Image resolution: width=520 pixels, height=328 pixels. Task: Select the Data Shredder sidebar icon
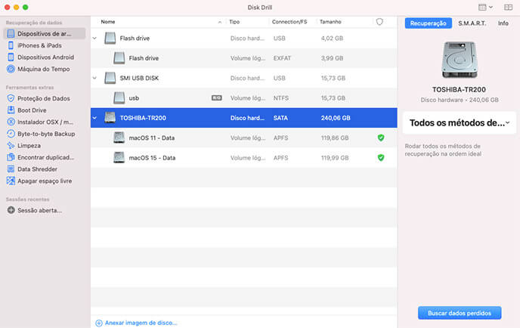point(11,169)
